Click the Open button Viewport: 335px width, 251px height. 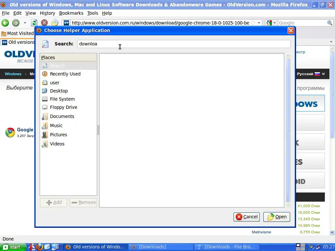(277, 217)
